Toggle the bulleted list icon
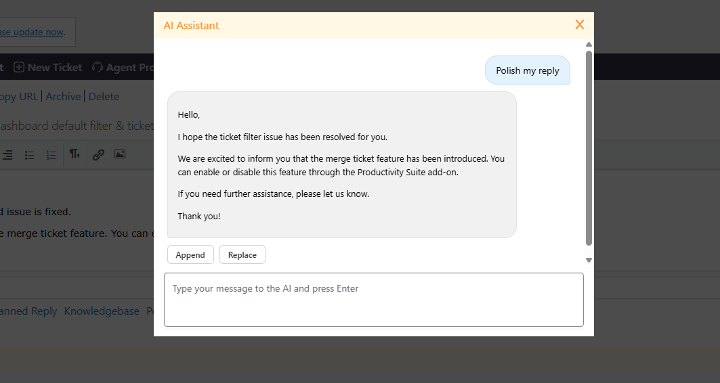This screenshot has height=383, width=720. (30, 155)
